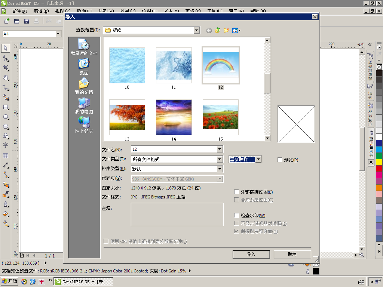Viewport: 383px width, 287px height.
Task: Select the Connector tool
Action: click(x=6, y=175)
